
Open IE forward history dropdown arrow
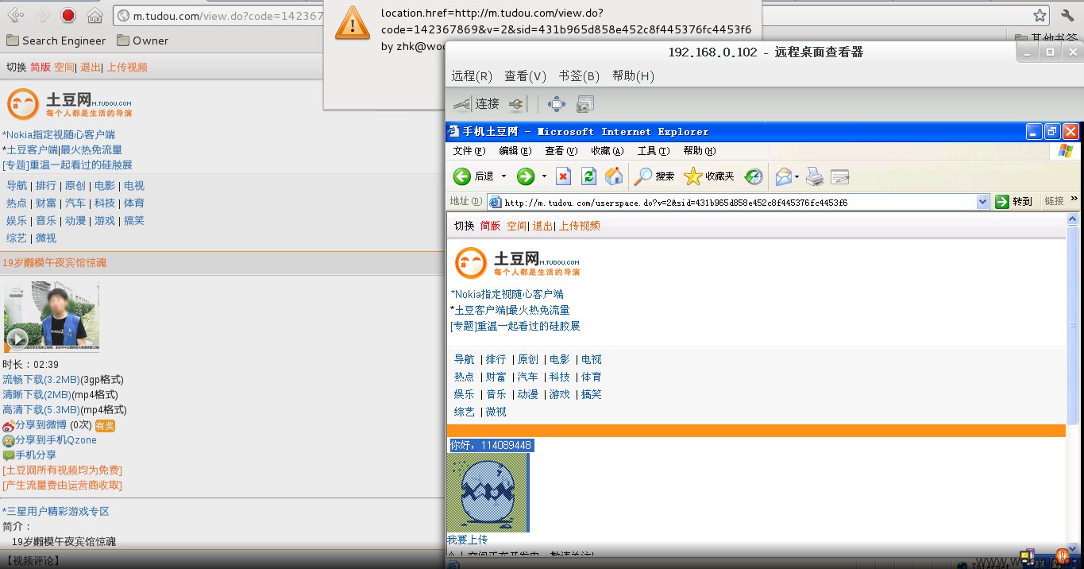point(544,176)
